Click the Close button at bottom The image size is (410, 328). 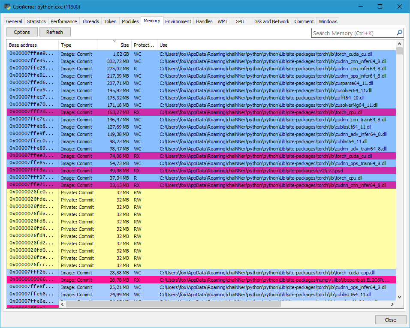(390, 319)
